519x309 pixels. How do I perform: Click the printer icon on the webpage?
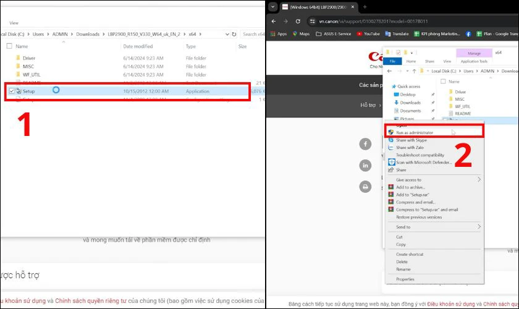pyautogui.click(x=365, y=186)
